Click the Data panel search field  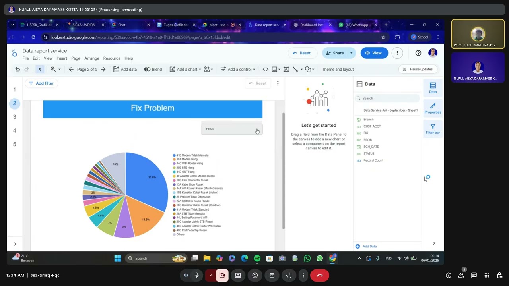[387, 98]
